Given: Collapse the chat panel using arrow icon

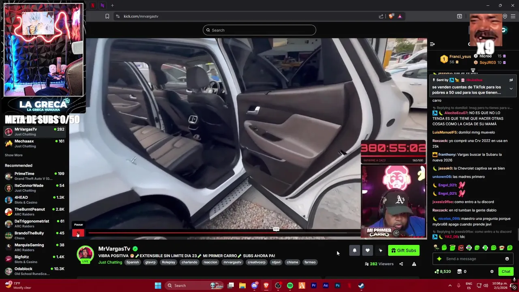Looking at the screenshot, I should (432, 44).
